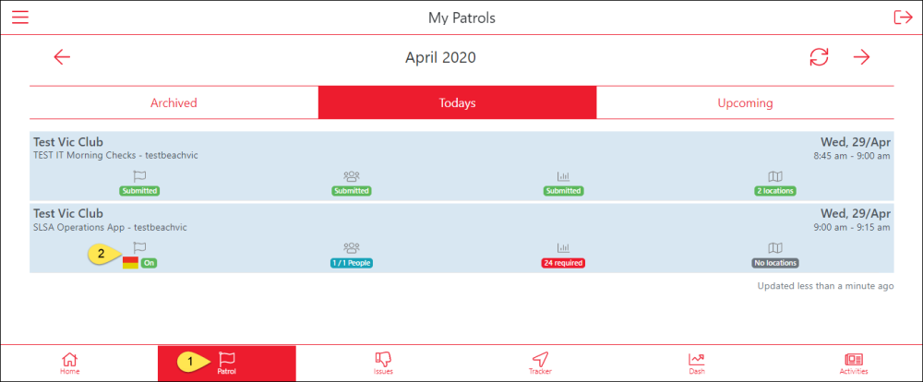Switch to the Archived tab
Screen dimensions: 923x382
[174, 102]
